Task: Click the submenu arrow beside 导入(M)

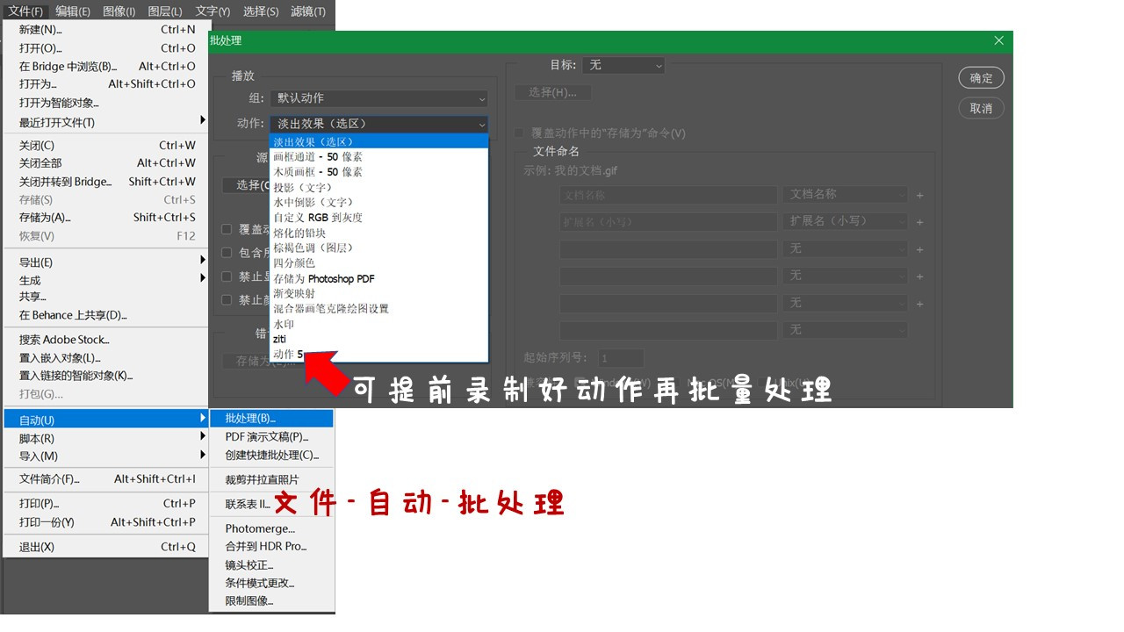Action: tap(202, 455)
